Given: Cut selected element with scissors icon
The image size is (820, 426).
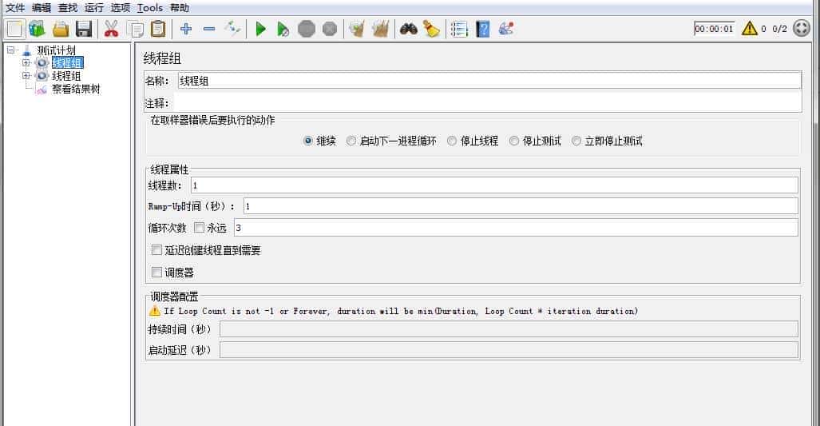Looking at the screenshot, I should tap(111, 29).
